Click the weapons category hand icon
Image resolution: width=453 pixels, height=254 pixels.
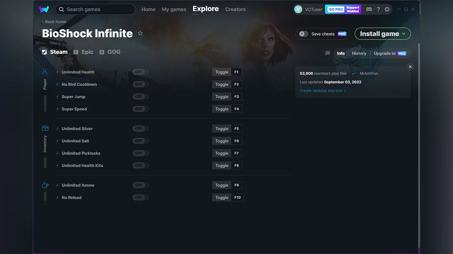click(45, 185)
